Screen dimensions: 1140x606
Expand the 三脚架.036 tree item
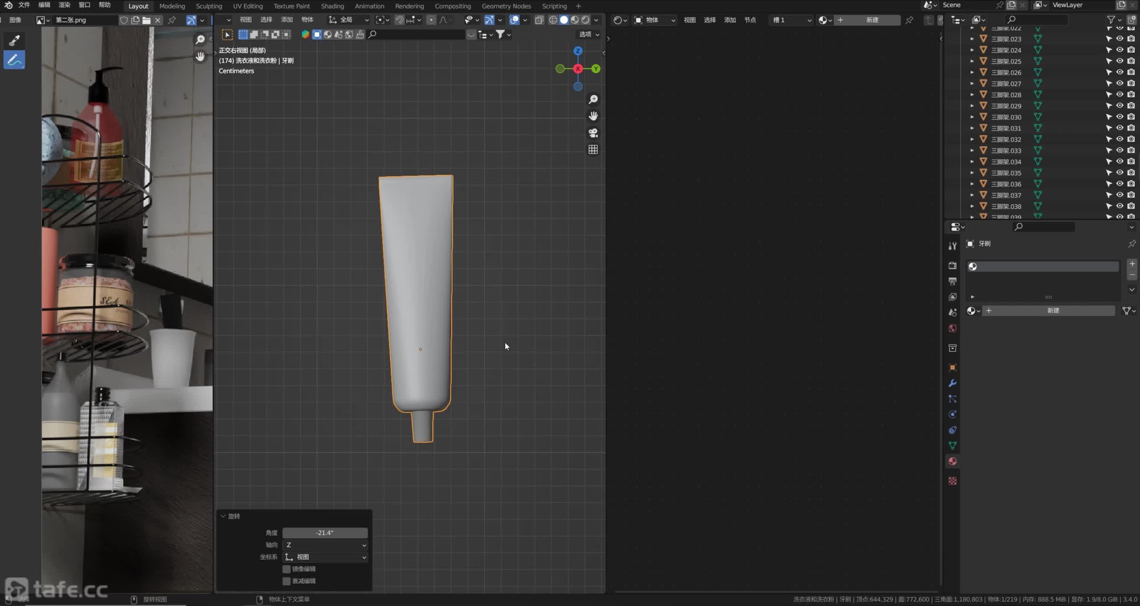point(972,184)
